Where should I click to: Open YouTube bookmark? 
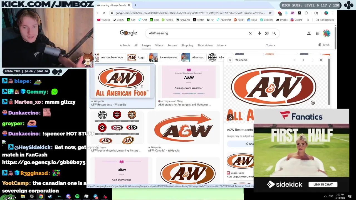(x=103, y=20)
